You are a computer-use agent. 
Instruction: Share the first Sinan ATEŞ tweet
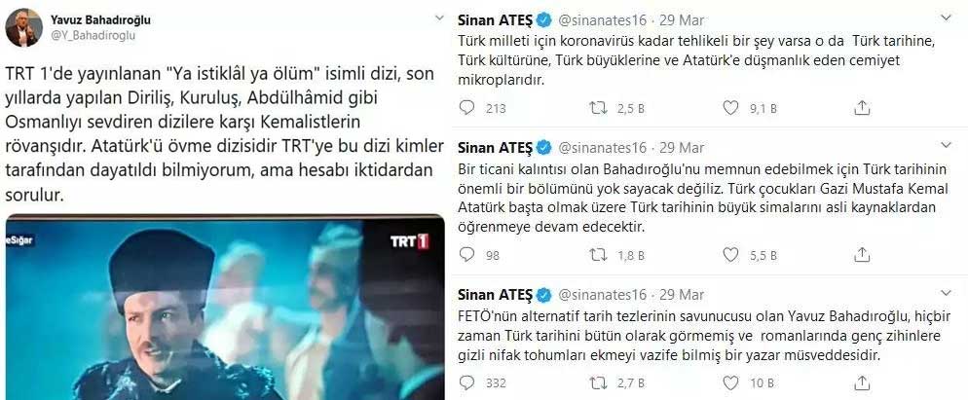click(861, 108)
